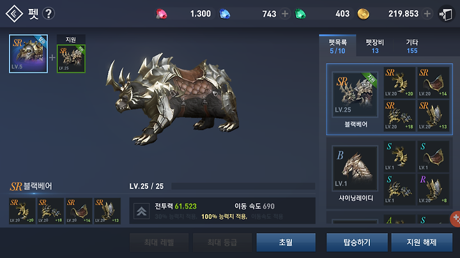Switch to the 펫장비 tab

(x=375, y=47)
